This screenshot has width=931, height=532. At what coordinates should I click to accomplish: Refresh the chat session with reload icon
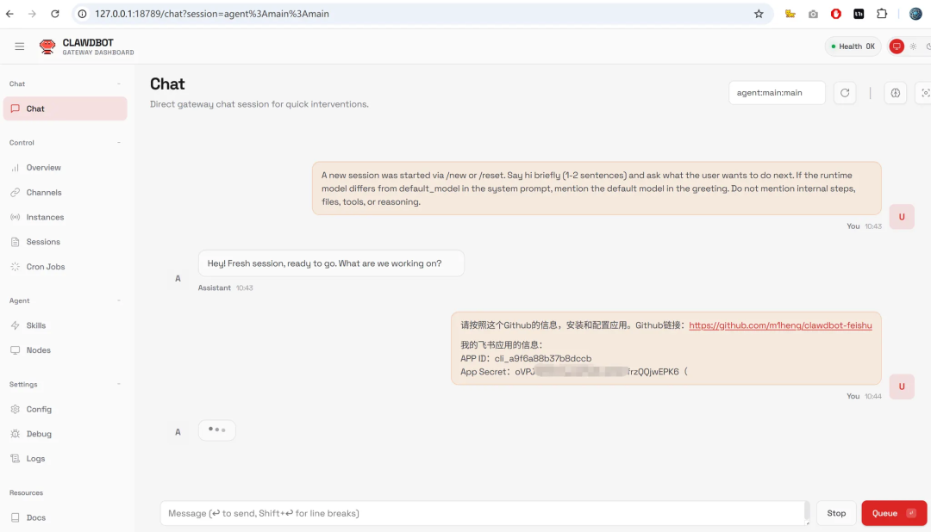point(845,93)
